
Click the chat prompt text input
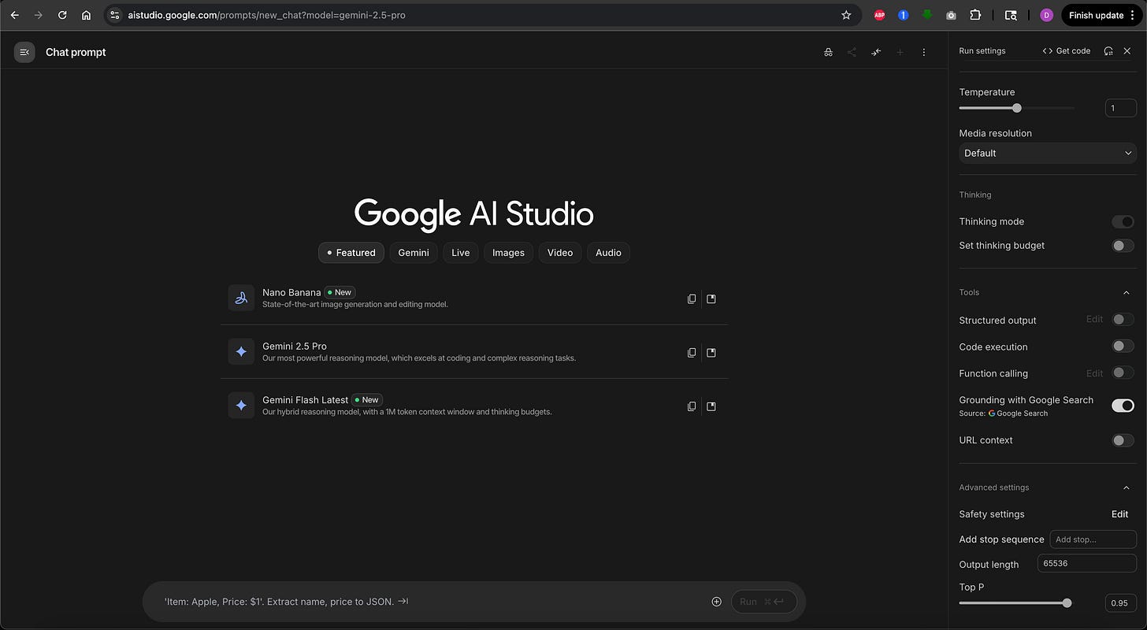[x=429, y=602]
